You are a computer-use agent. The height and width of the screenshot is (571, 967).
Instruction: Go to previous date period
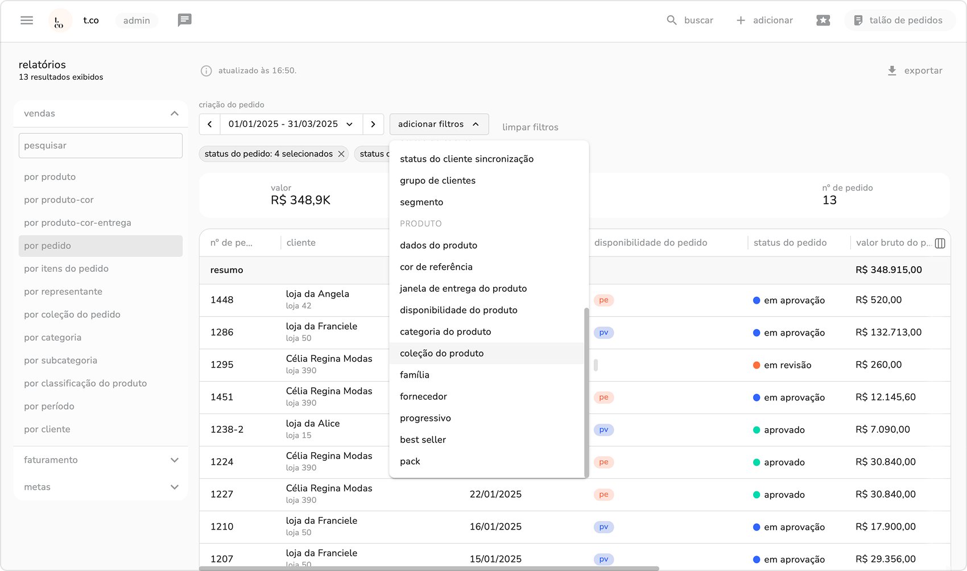coord(210,125)
